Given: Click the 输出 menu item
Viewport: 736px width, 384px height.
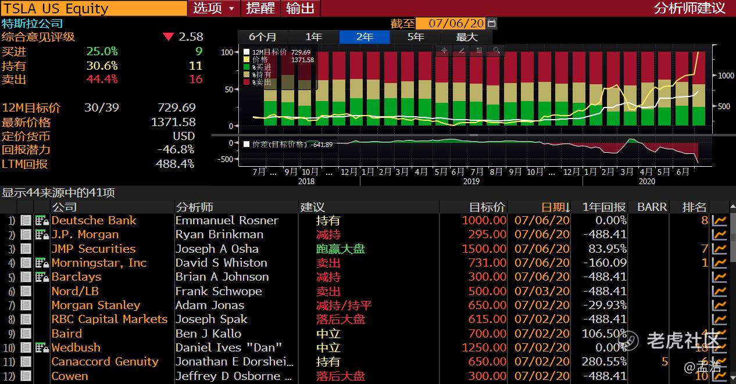Looking at the screenshot, I should [300, 8].
